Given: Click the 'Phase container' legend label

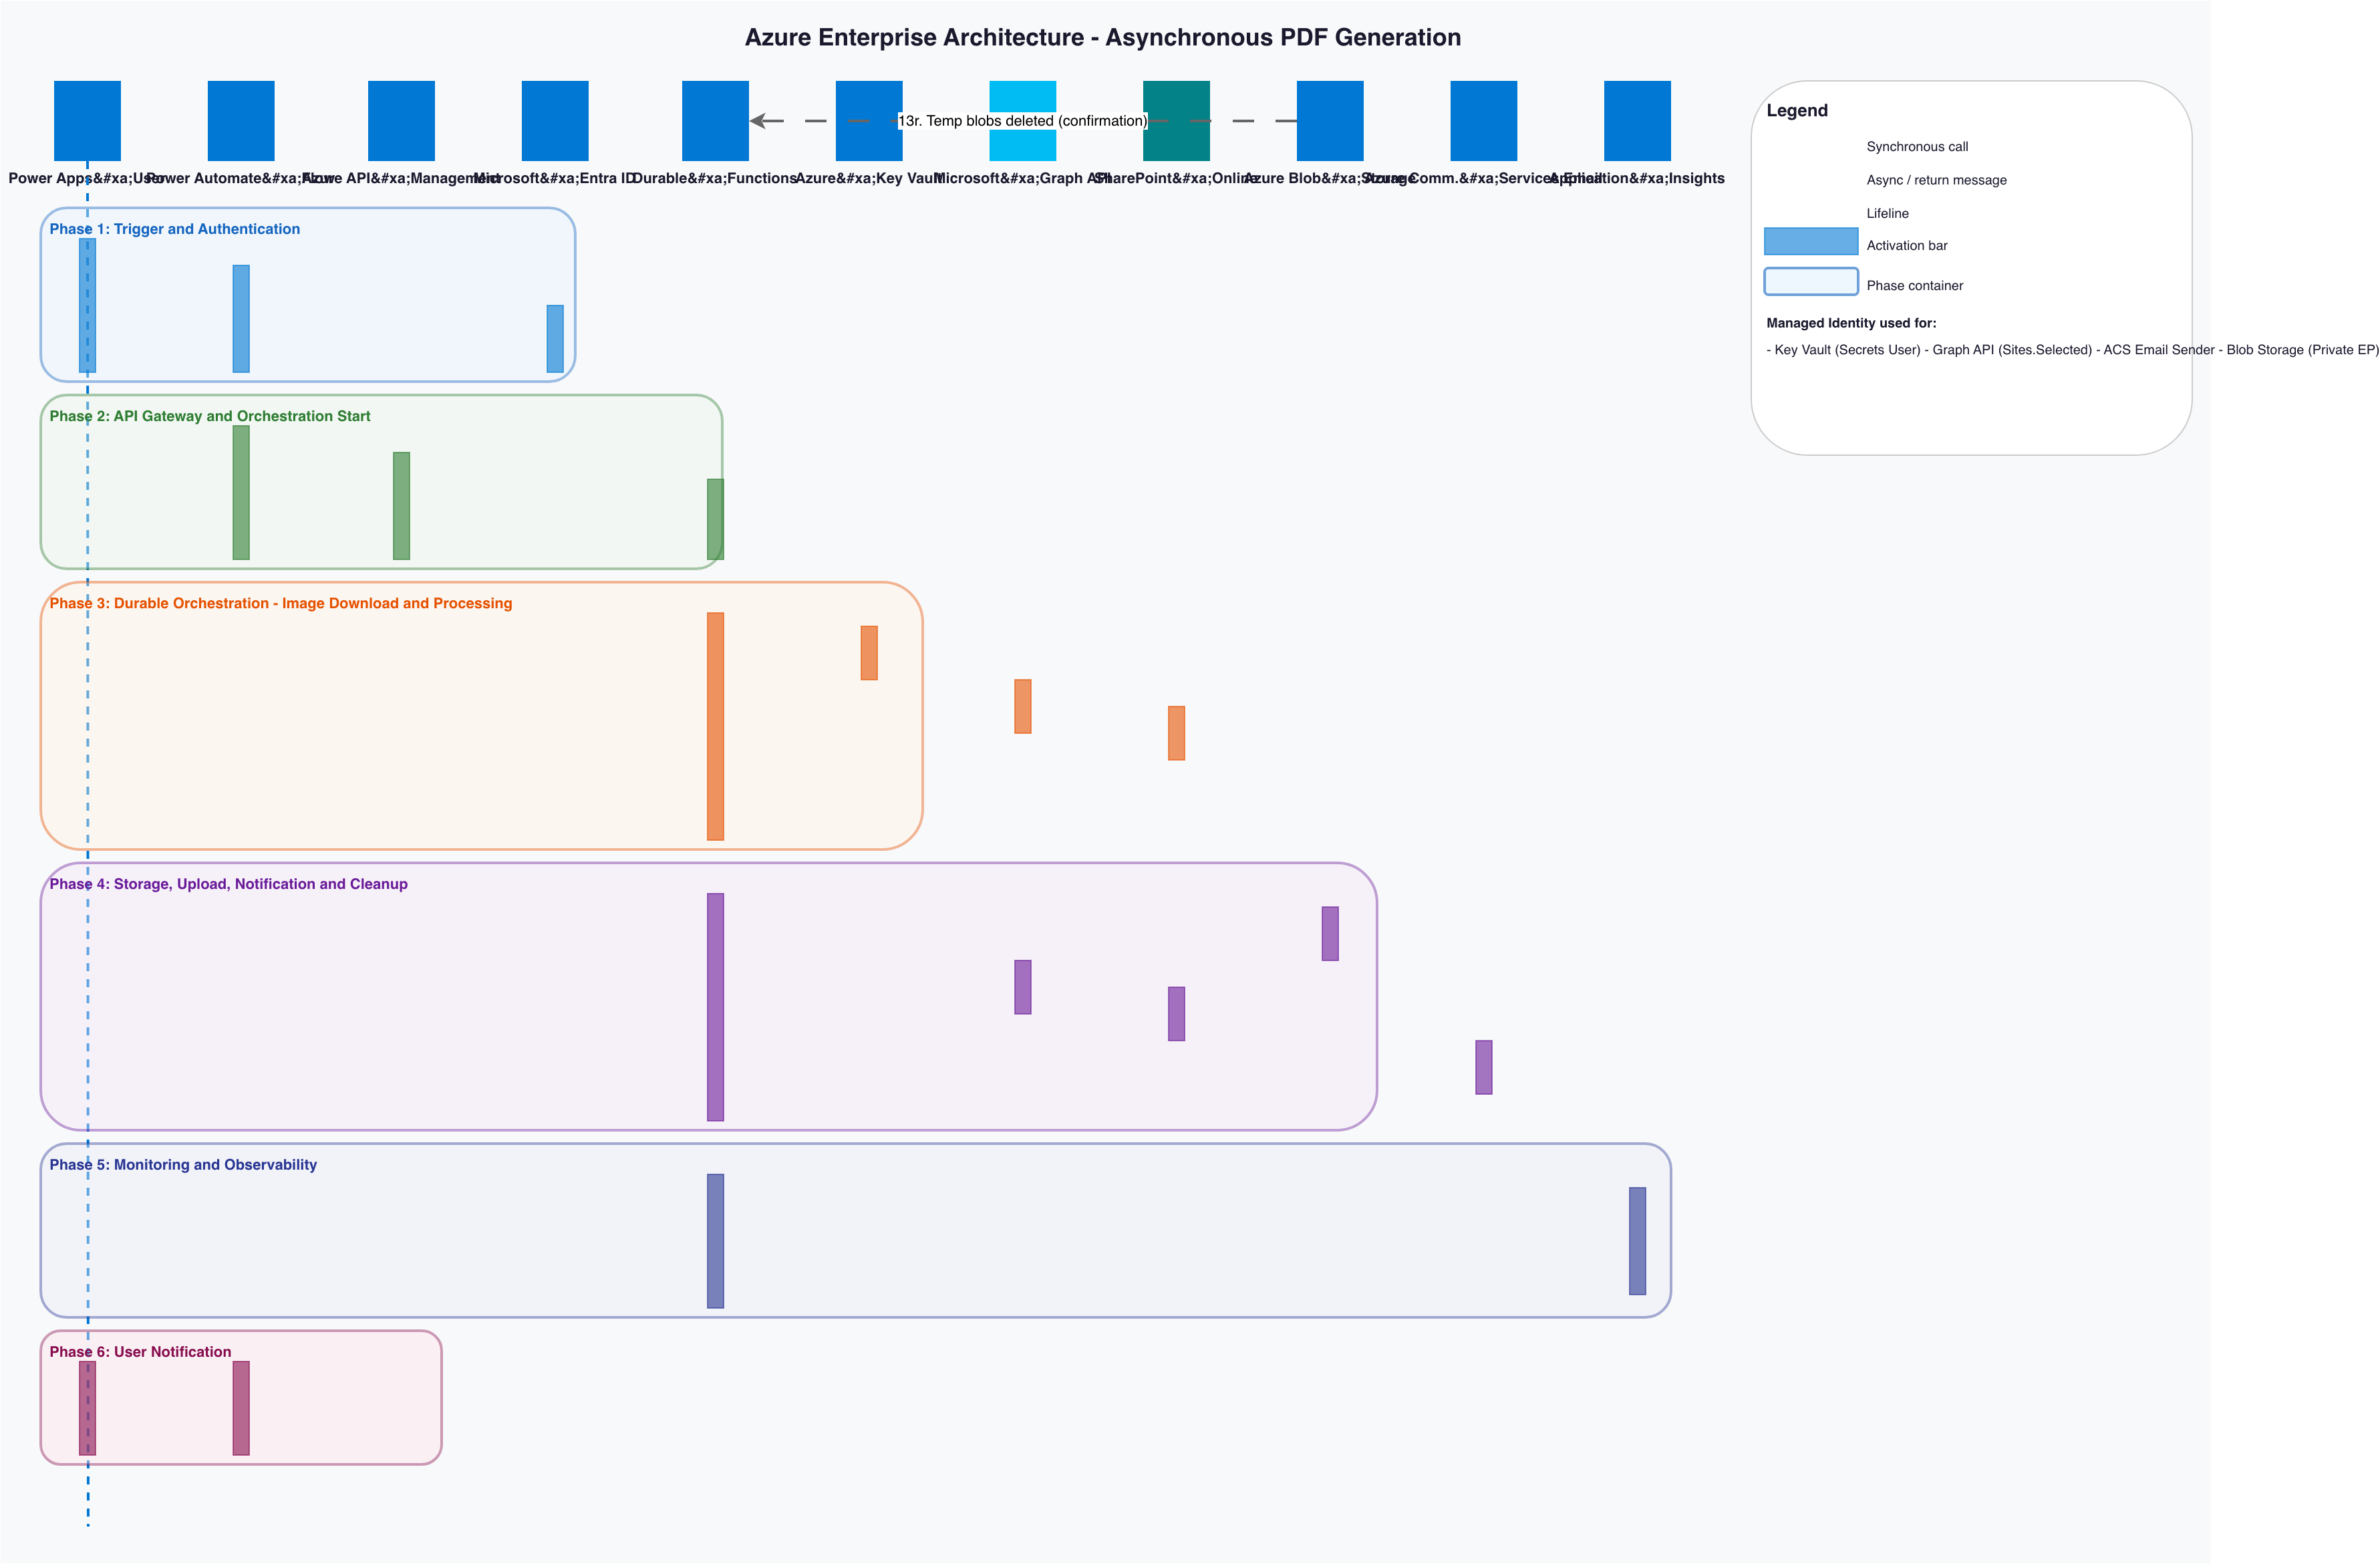Looking at the screenshot, I should tap(1915, 286).
